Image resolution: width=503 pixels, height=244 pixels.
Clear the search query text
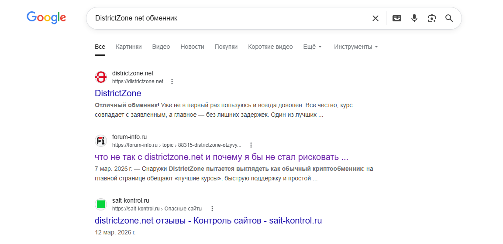pyautogui.click(x=376, y=18)
